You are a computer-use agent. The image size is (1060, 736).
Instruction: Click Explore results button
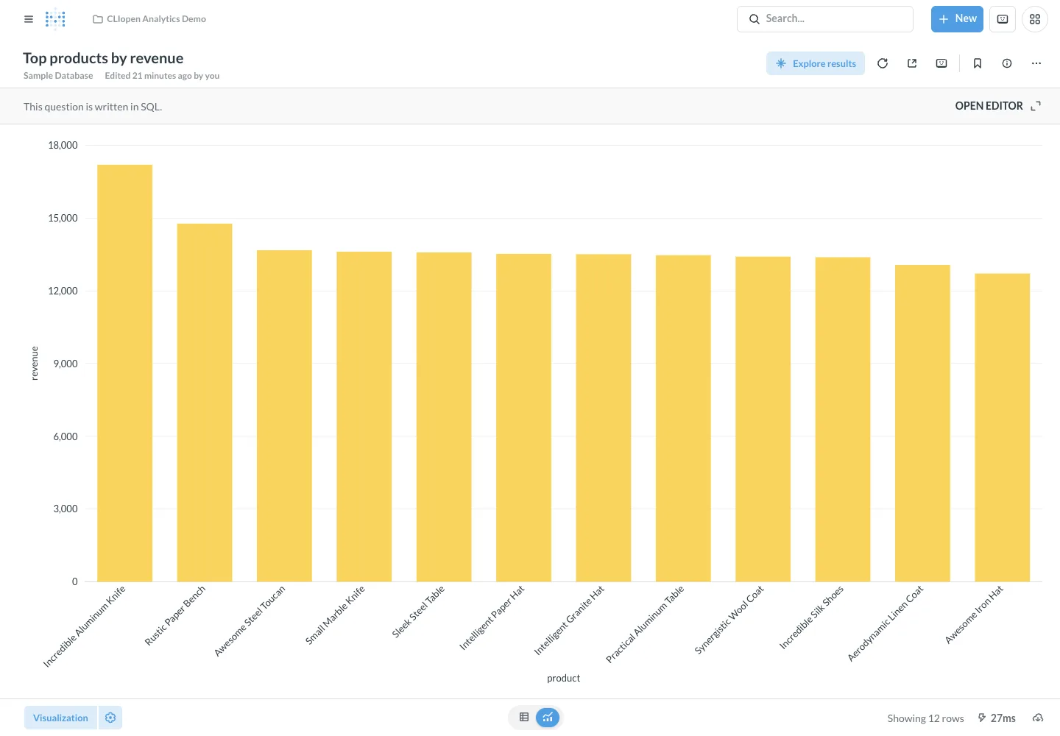coord(816,63)
